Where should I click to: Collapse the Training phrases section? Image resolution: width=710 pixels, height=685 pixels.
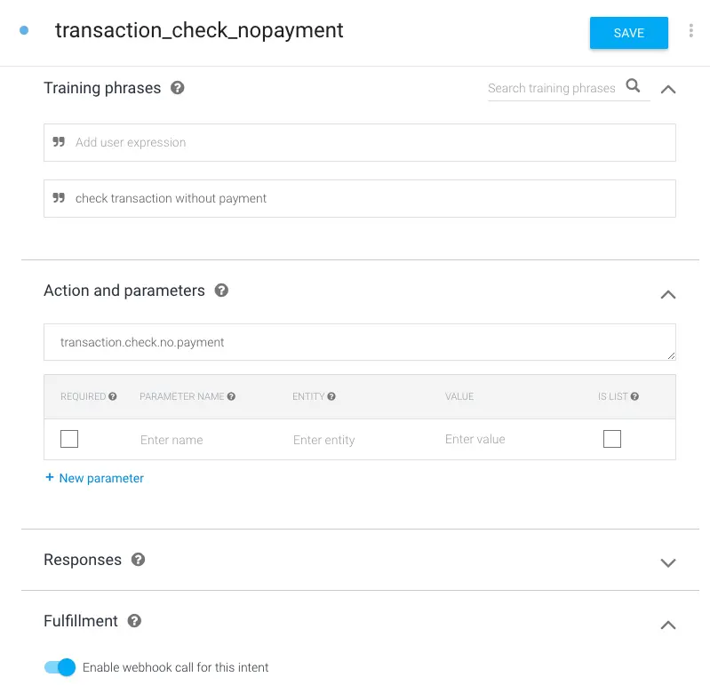coord(668,90)
